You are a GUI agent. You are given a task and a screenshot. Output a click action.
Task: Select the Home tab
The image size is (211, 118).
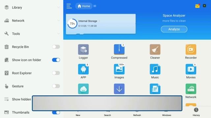click(84, 6)
